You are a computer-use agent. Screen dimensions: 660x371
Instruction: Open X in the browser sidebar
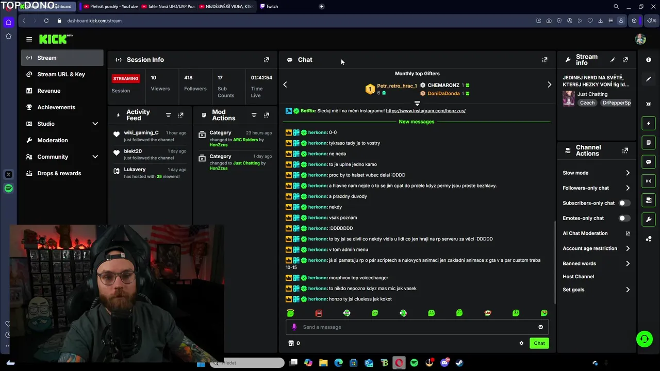coord(8,175)
